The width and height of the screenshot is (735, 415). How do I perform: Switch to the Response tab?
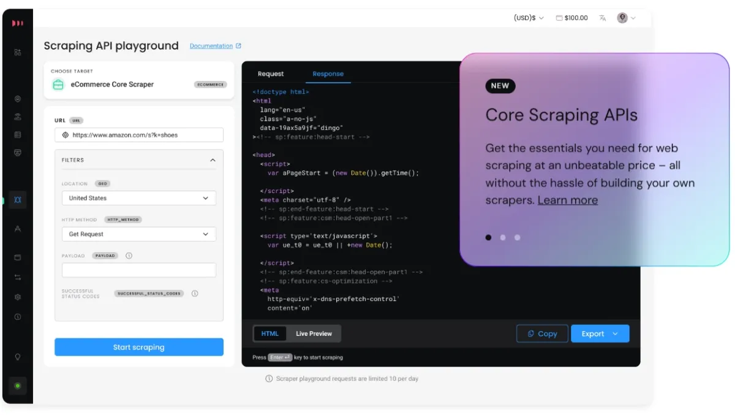tap(328, 74)
